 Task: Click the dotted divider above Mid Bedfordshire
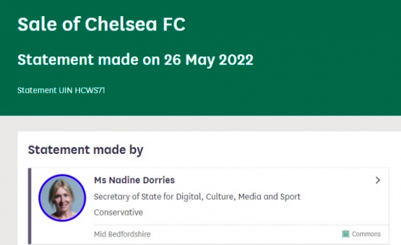(x=241, y=225)
